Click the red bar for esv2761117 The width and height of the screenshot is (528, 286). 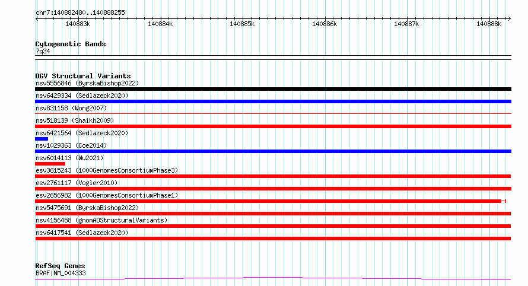point(273,189)
